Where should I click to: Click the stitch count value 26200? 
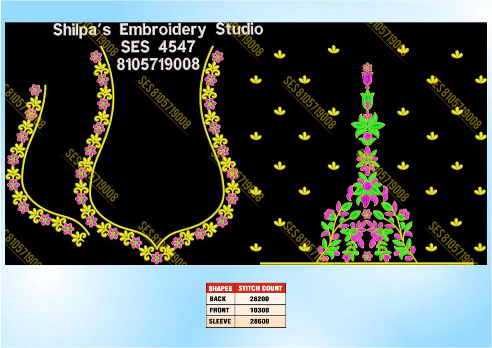pos(259,299)
